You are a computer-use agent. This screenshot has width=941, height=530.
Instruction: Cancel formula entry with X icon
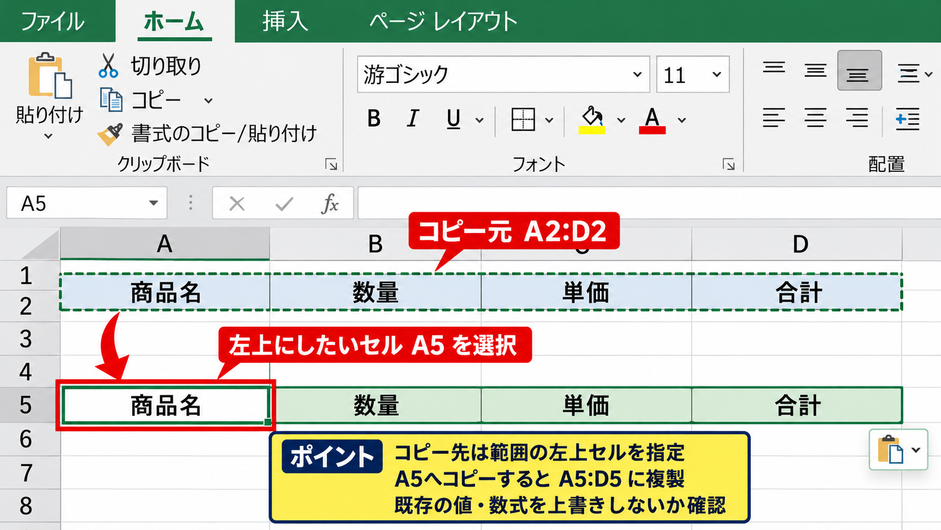[x=237, y=203]
